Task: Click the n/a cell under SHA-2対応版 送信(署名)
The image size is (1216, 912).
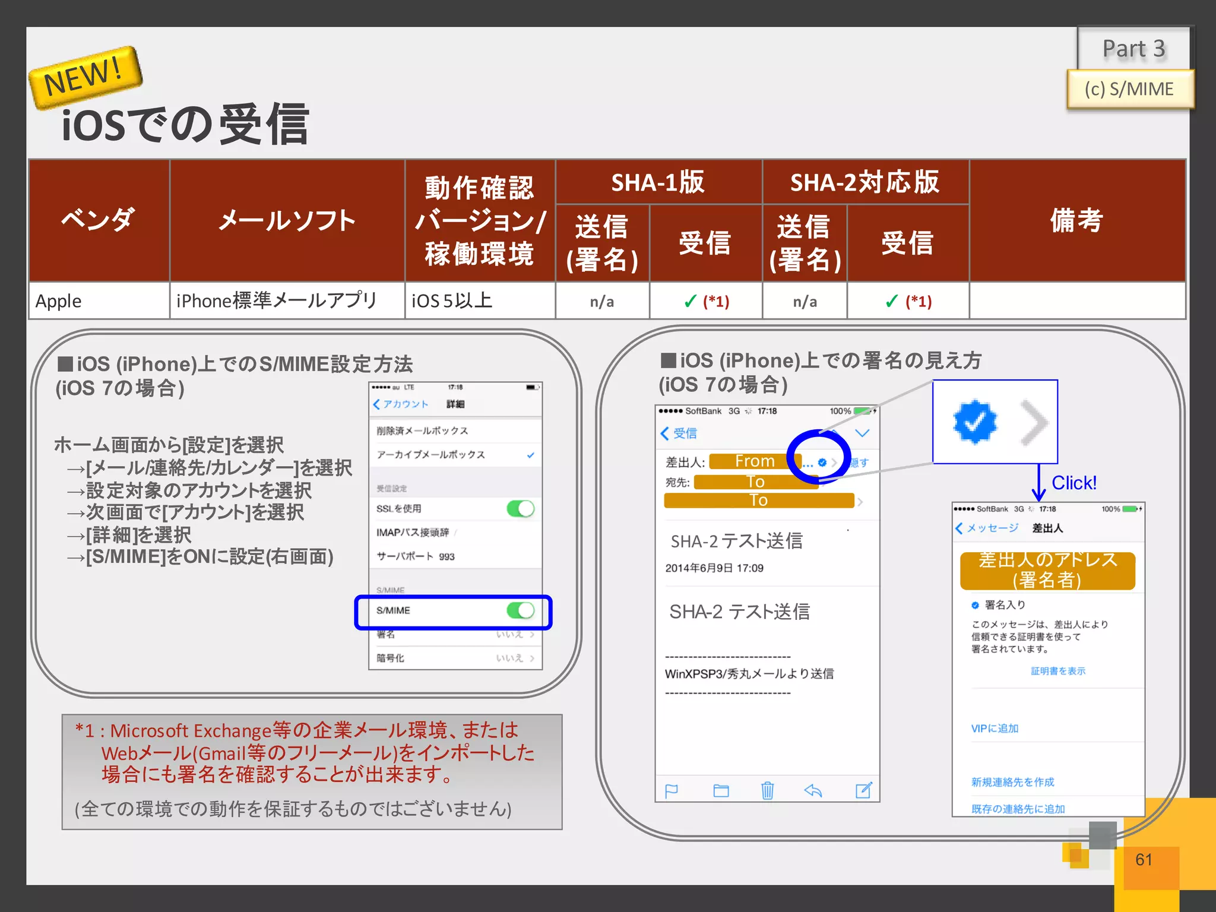Action: (805, 301)
